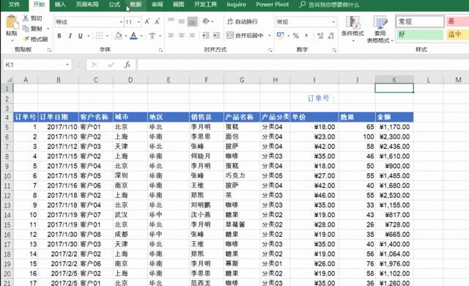Click the cell borders icon

pyautogui.click(x=99, y=36)
